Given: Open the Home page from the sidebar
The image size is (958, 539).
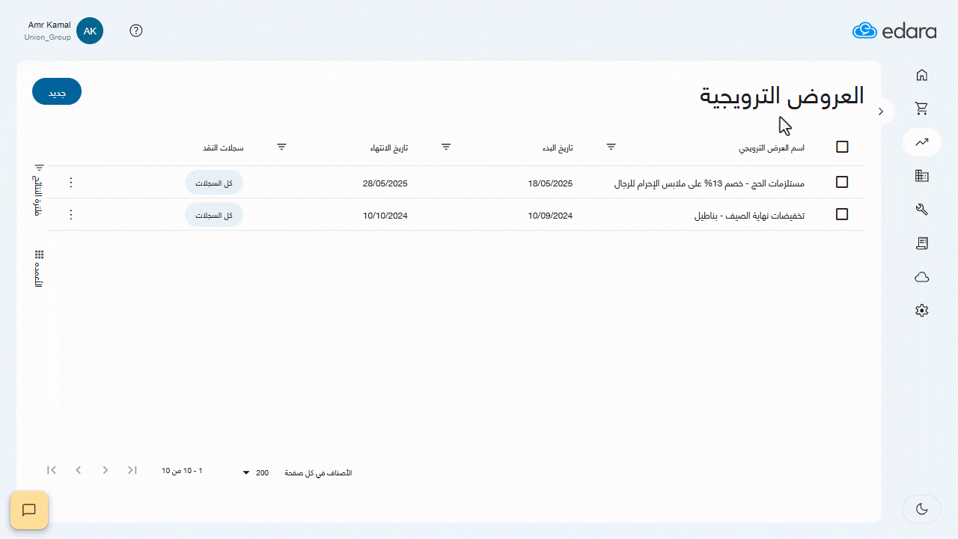Looking at the screenshot, I should point(921,75).
